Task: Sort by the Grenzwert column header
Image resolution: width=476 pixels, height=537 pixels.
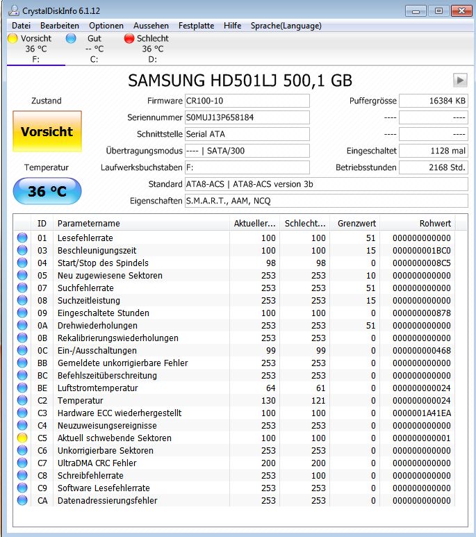Action: 355,223
